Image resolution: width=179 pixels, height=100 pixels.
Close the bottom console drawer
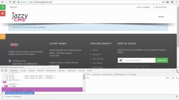pos(177,96)
